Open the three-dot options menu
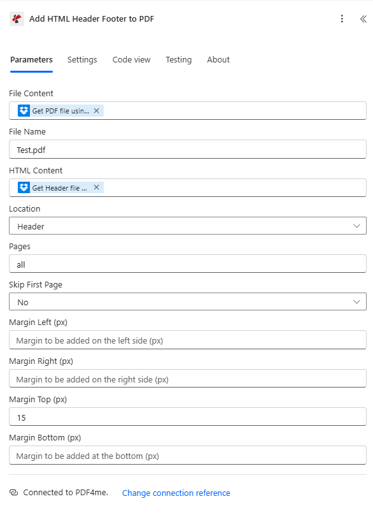Image resolution: width=373 pixels, height=515 pixels. (342, 19)
